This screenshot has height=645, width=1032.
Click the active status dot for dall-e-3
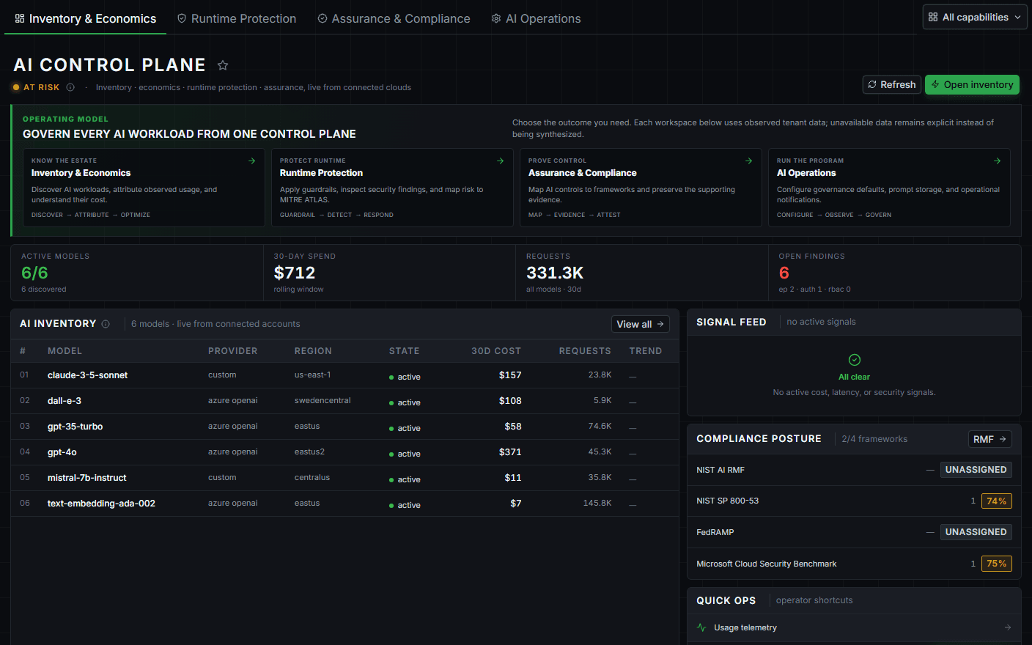391,403
